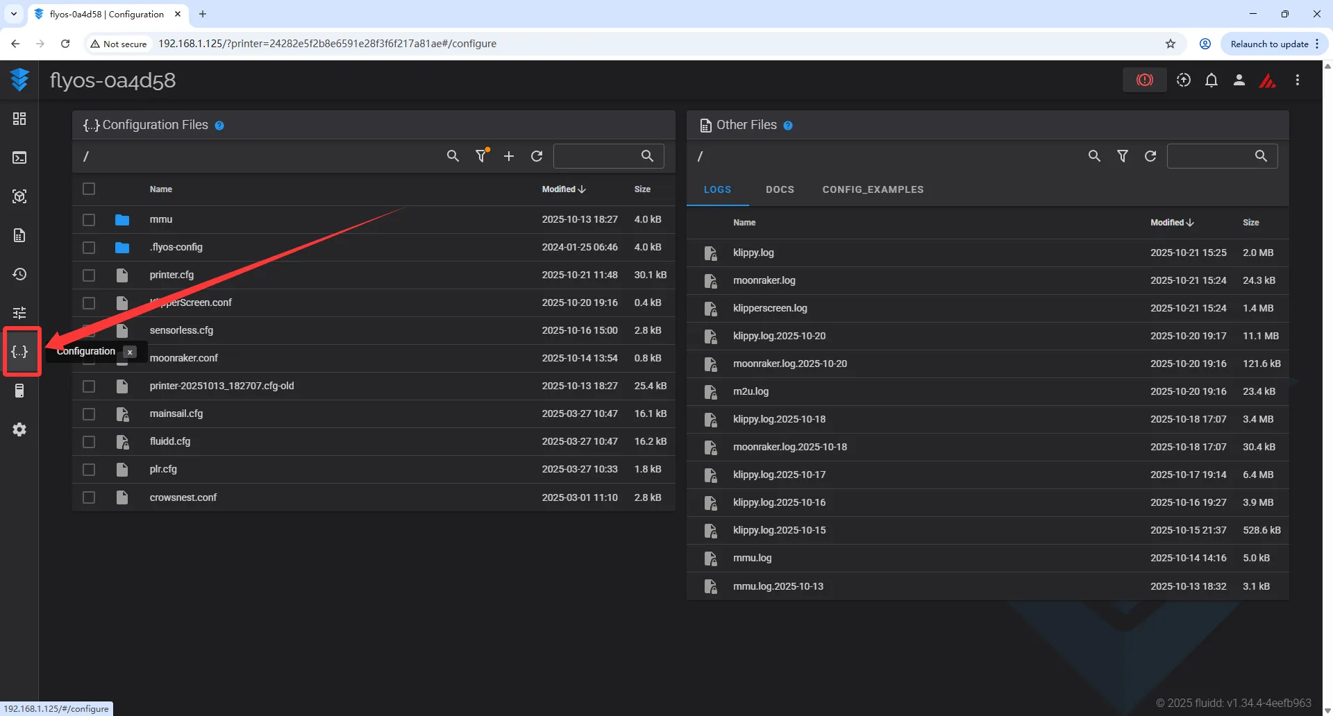Viewport: 1333px width, 716px height.
Task: Add a new configuration file with plus icon
Action: (509, 156)
